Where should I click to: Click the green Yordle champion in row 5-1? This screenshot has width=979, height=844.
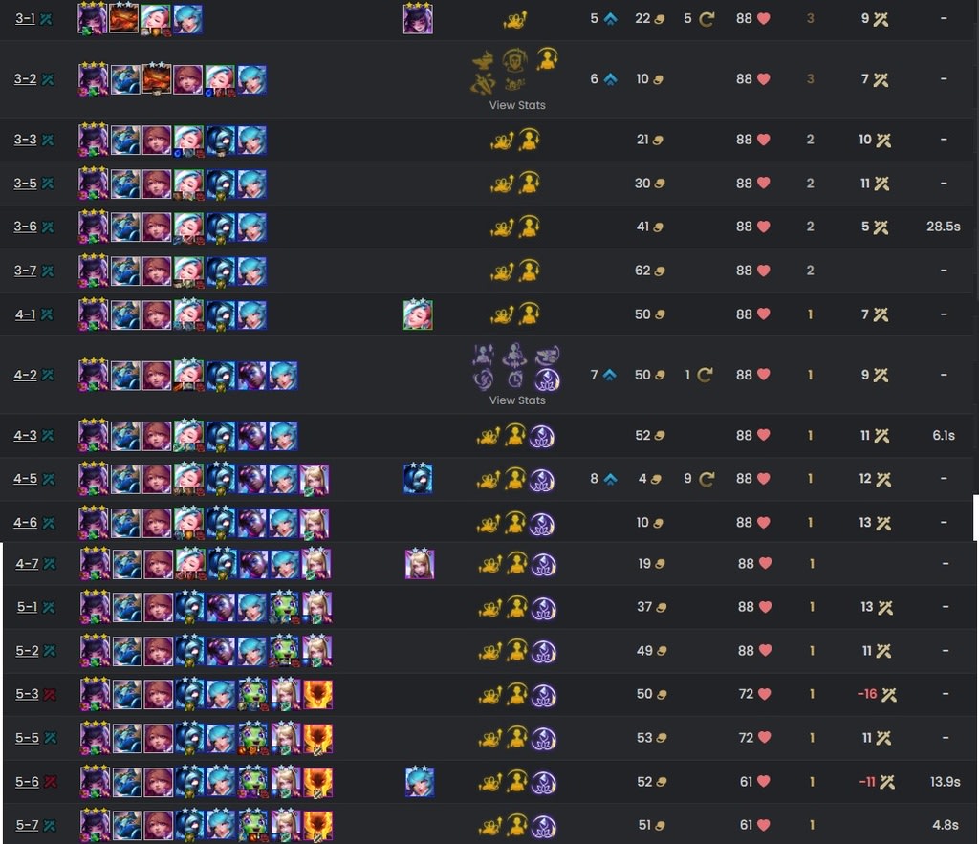click(x=285, y=608)
